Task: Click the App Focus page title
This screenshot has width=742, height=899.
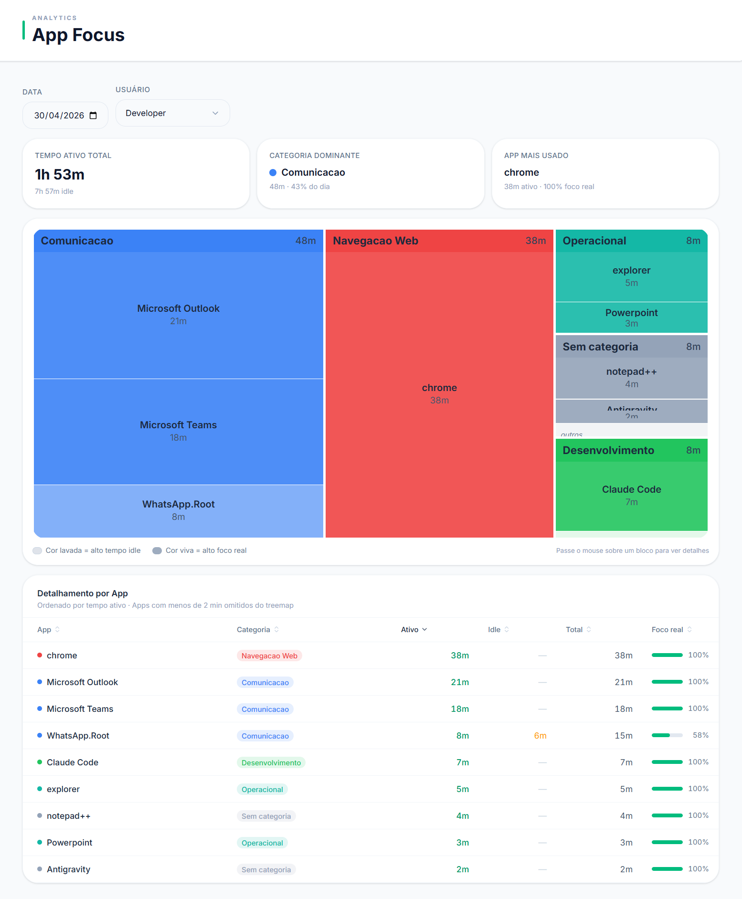Action: (78, 35)
